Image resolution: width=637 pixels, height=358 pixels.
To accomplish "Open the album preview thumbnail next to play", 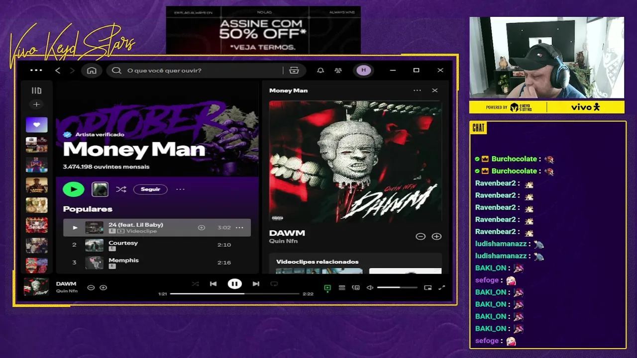I will (100, 189).
